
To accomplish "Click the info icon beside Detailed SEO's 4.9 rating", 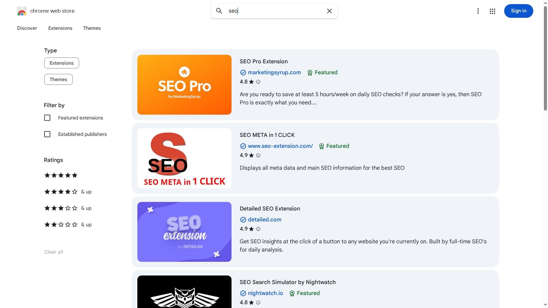I will (258, 229).
